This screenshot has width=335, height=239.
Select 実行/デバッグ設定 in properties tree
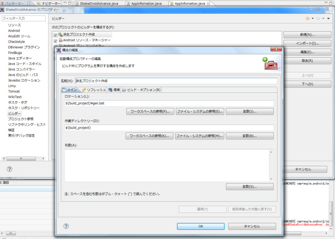click(21, 136)
